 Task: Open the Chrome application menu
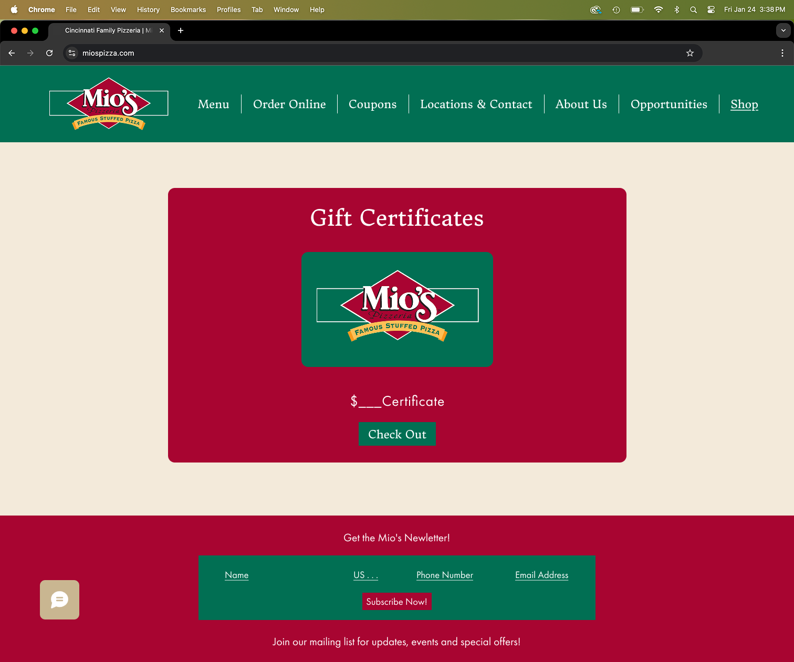coord(41,9)
